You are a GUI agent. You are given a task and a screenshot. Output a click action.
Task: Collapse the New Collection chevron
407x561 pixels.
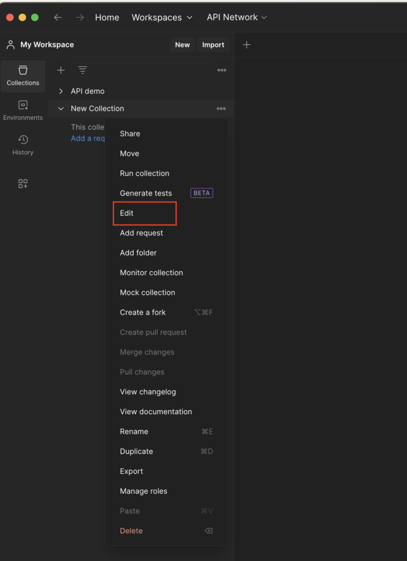pyautogui.click(x=61, y=109)
